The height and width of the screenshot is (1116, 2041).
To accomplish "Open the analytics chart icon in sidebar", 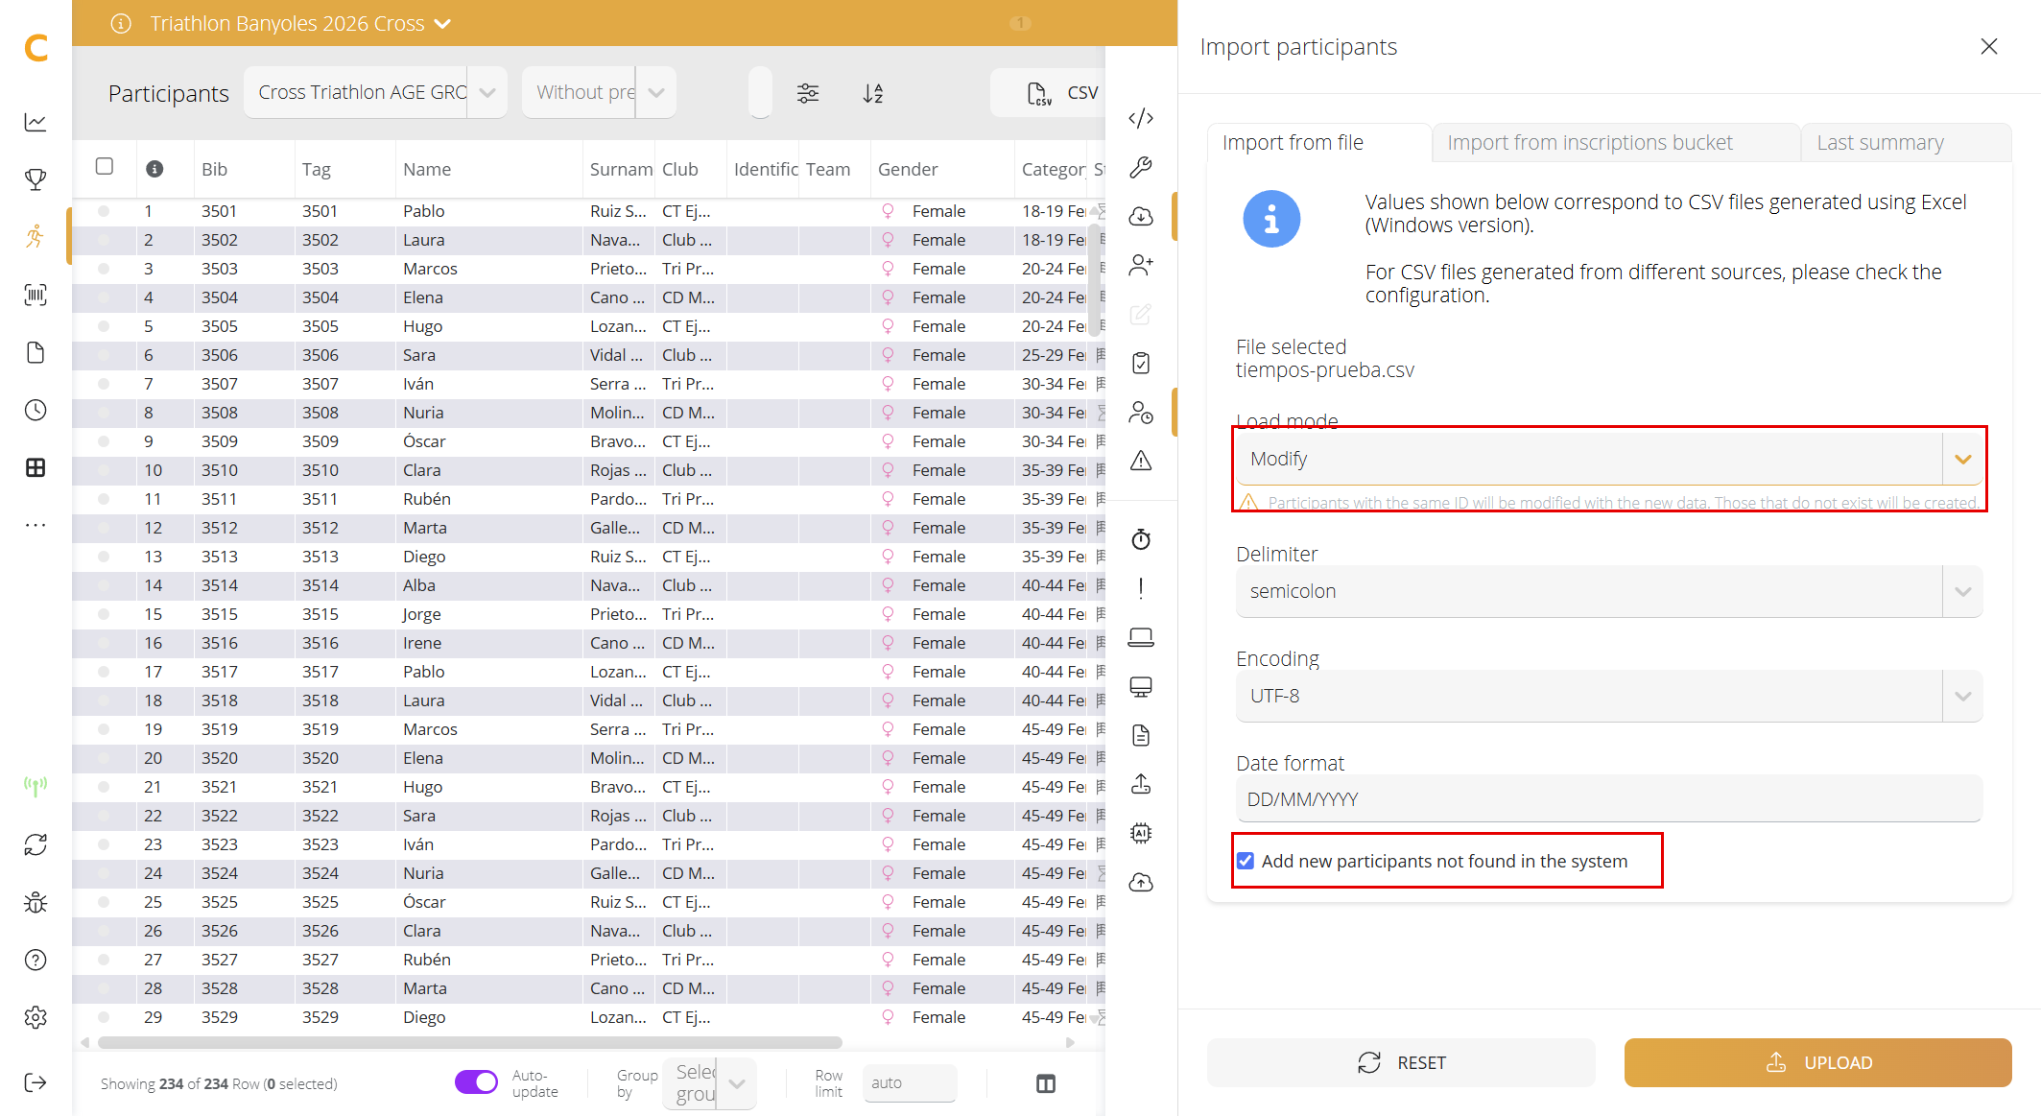I will (36, 122).
